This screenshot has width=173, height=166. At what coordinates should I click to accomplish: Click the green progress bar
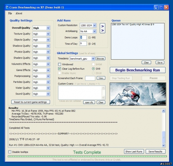tap(87, 156)
